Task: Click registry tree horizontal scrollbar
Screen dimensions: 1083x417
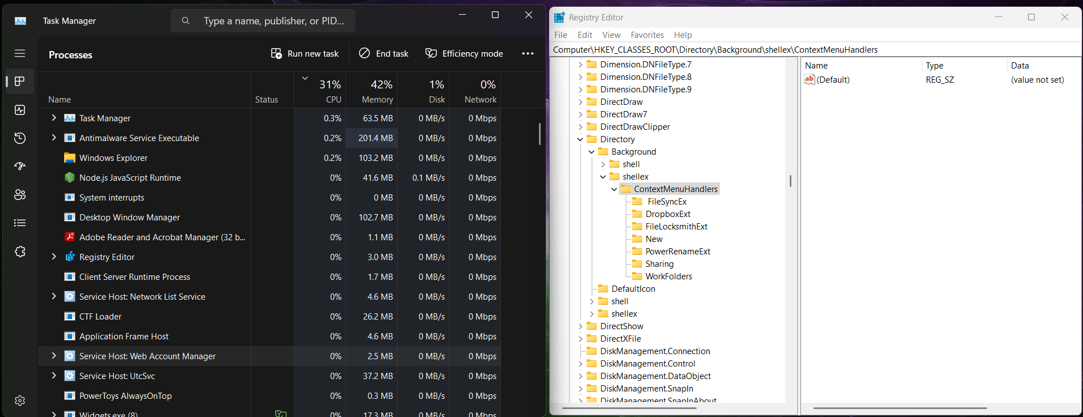Action: 629,408
